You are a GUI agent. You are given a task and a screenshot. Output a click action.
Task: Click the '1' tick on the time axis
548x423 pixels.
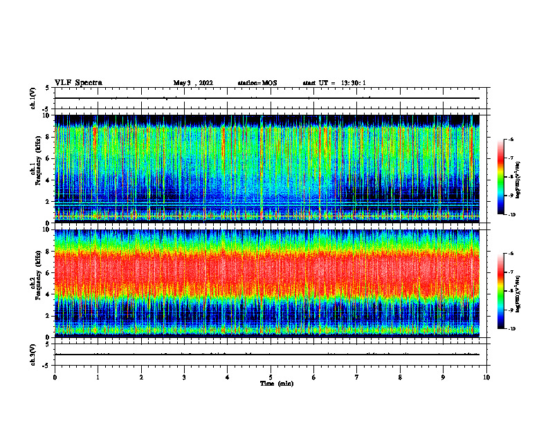pos(98,377)
